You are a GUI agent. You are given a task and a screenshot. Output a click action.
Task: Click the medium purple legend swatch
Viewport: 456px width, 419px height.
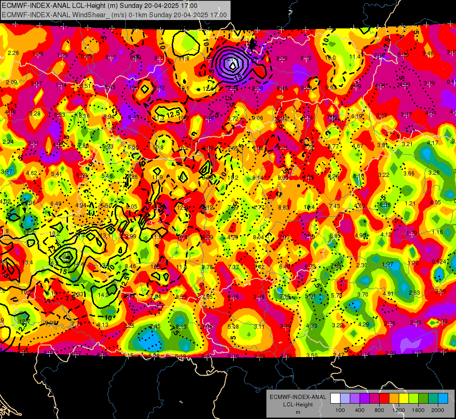(355, 398)
